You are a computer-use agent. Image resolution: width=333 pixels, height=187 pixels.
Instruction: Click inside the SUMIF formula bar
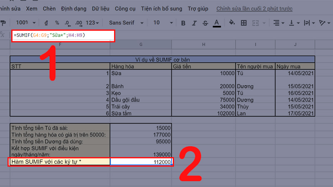(63, 35)
